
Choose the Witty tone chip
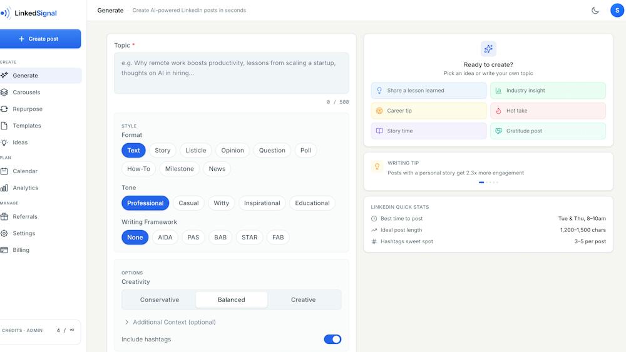tap(221, 203)
